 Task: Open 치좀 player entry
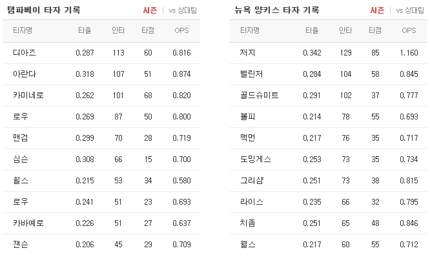click(x=248, y=223)
